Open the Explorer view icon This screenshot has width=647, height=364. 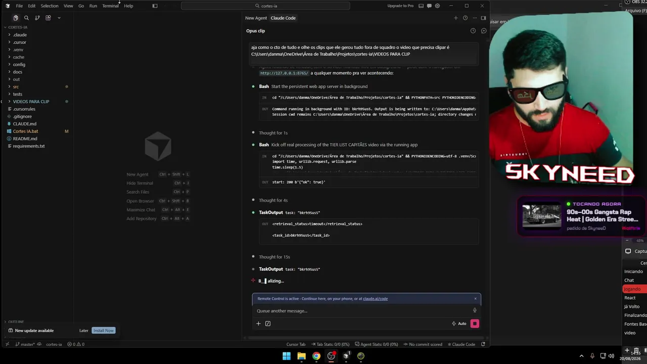pos(16,18)
